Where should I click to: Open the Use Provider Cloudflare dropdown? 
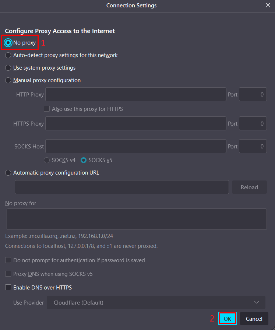point(156,302)
